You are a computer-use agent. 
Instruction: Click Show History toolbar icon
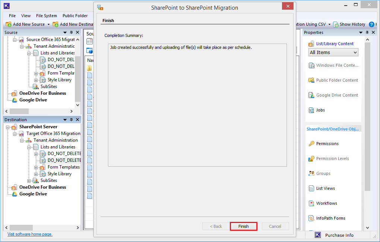tap(336, 24)
